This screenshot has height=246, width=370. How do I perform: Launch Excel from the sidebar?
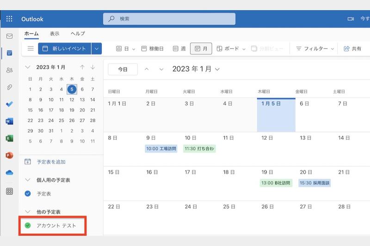click(9, 138)
